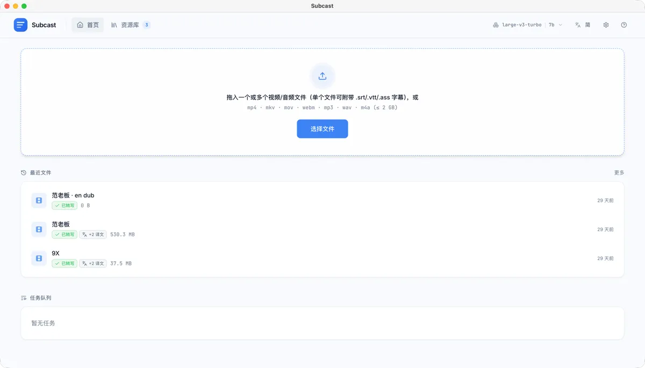
Task: Click the film icon beside 范老板 · en dub
Action: pos(39,200)
